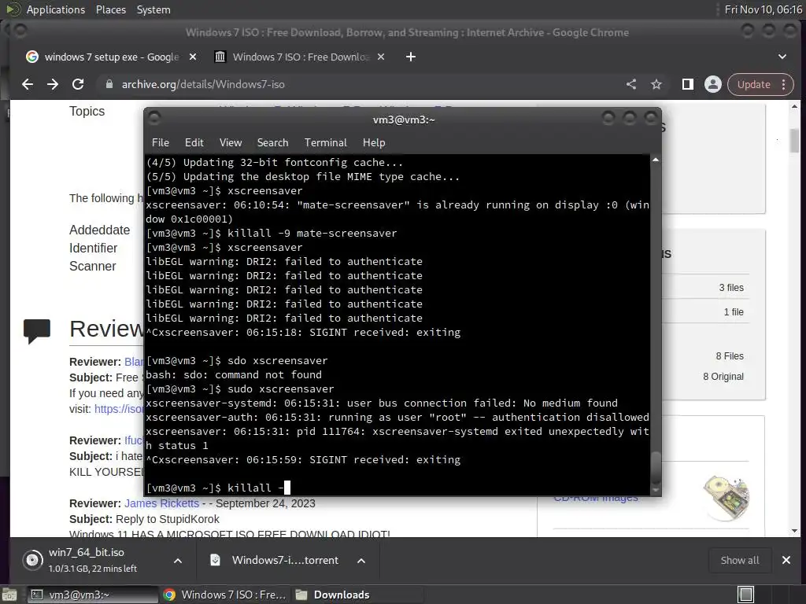Click page scrollbar up arrow in Chrome
The image size is (806, 604).
pos(795,106)
